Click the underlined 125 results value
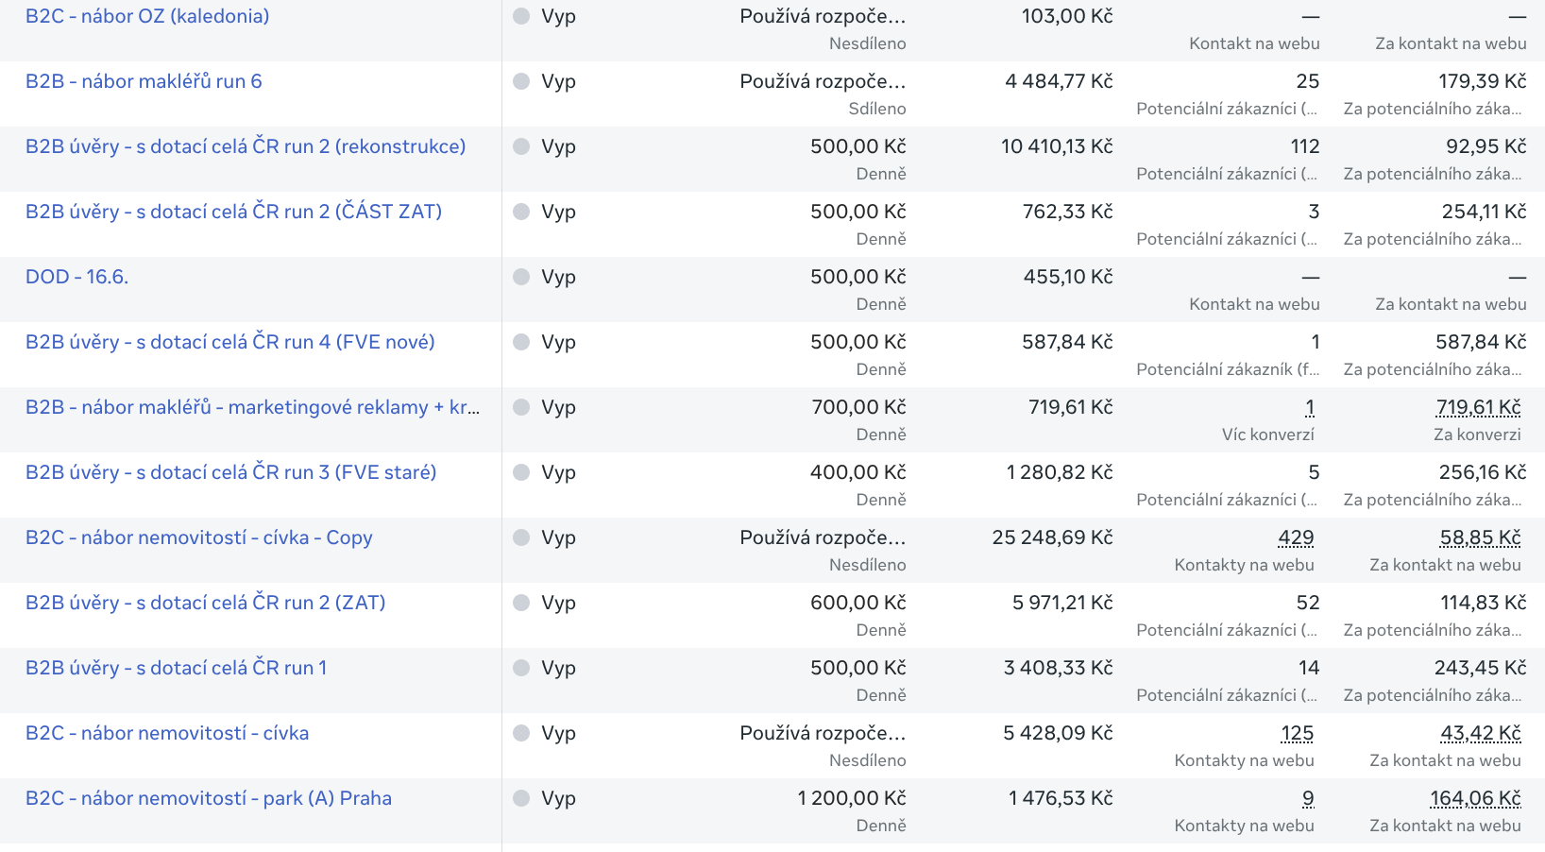This screenshot has height=852, width=1545. (x=1298, y=733)
